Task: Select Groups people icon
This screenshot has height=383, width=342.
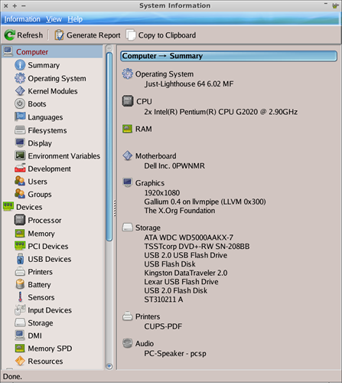Action: (x=20, y=194)
